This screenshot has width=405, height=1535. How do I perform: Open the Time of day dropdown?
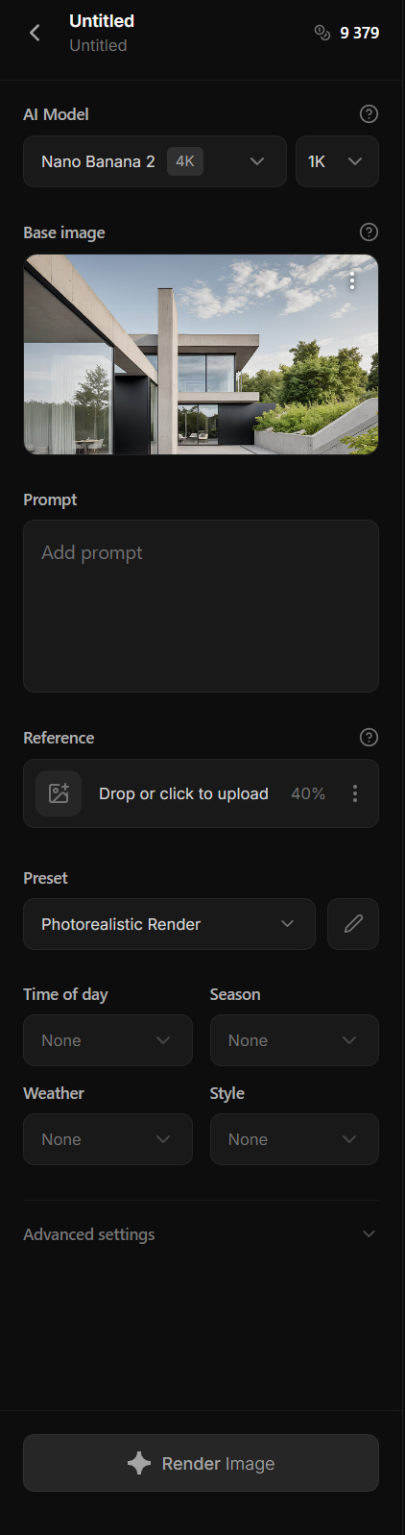(x=107, y=1040)
